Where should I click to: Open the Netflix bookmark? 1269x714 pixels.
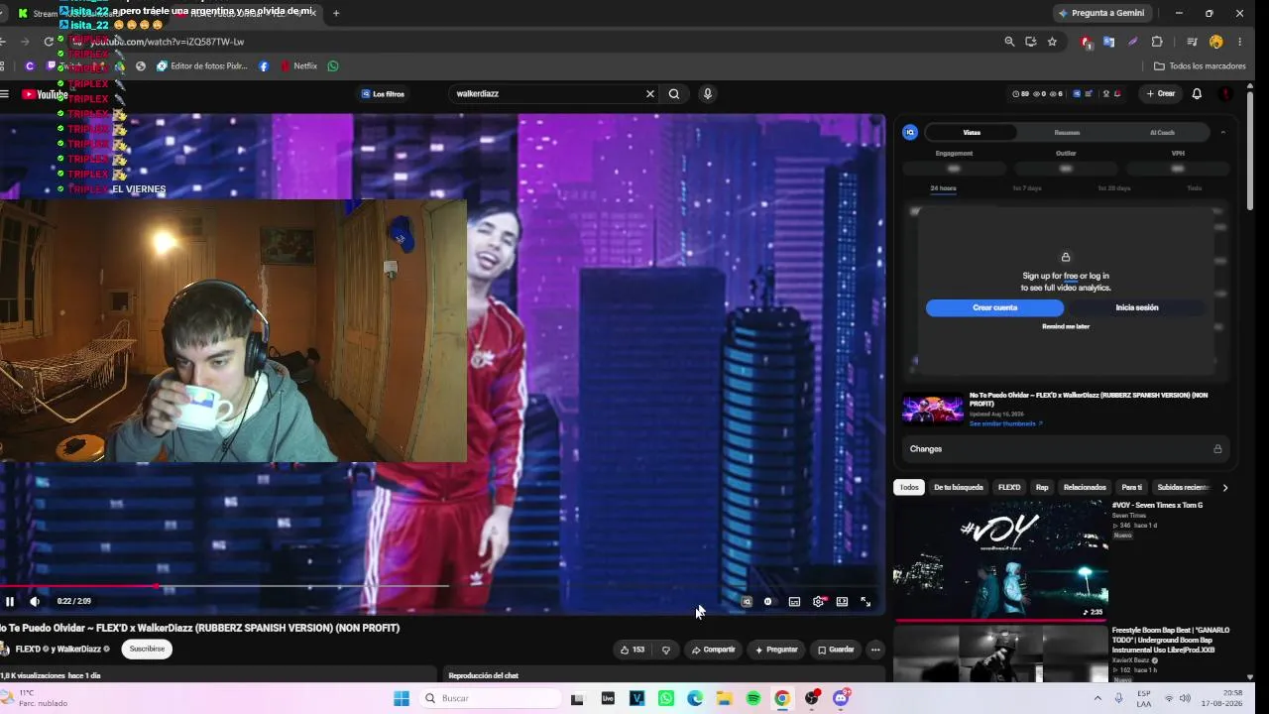click(298, 66)
